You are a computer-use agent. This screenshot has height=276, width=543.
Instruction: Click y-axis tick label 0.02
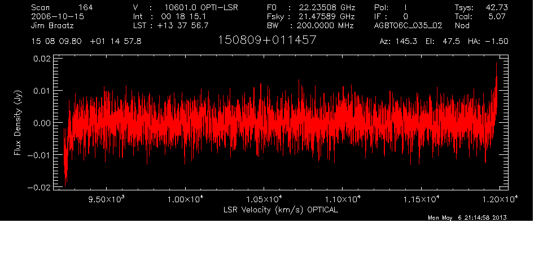(42, 59)
